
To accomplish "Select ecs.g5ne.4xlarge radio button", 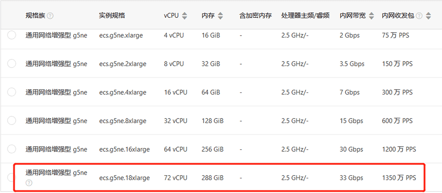I will tap(12, 92).
